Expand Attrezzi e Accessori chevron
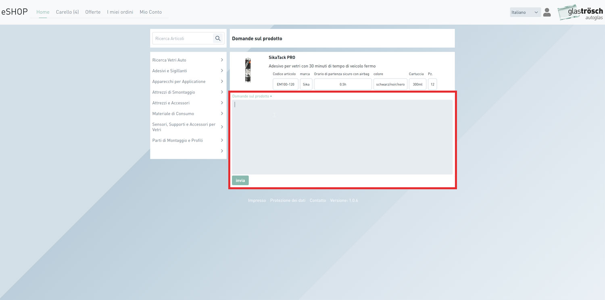Viewport: 605px width, 300px height. [222, 103]
